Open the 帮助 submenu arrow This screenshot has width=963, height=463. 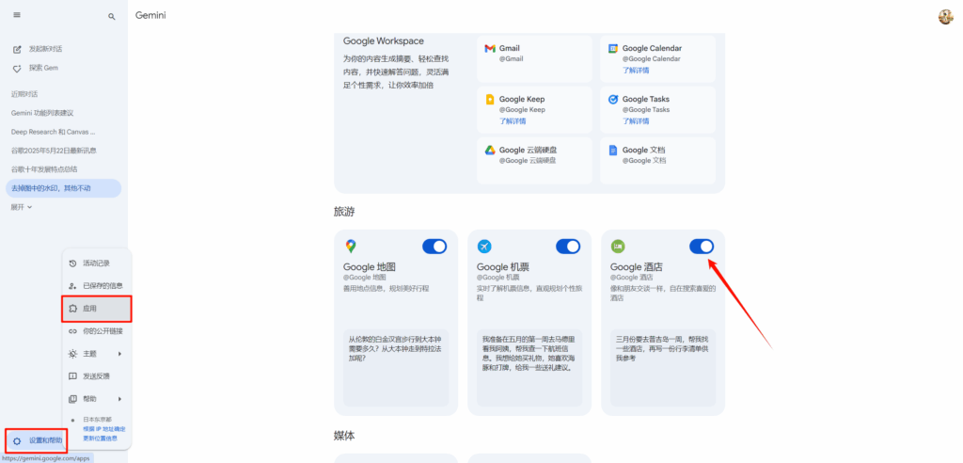click(119, 398)
